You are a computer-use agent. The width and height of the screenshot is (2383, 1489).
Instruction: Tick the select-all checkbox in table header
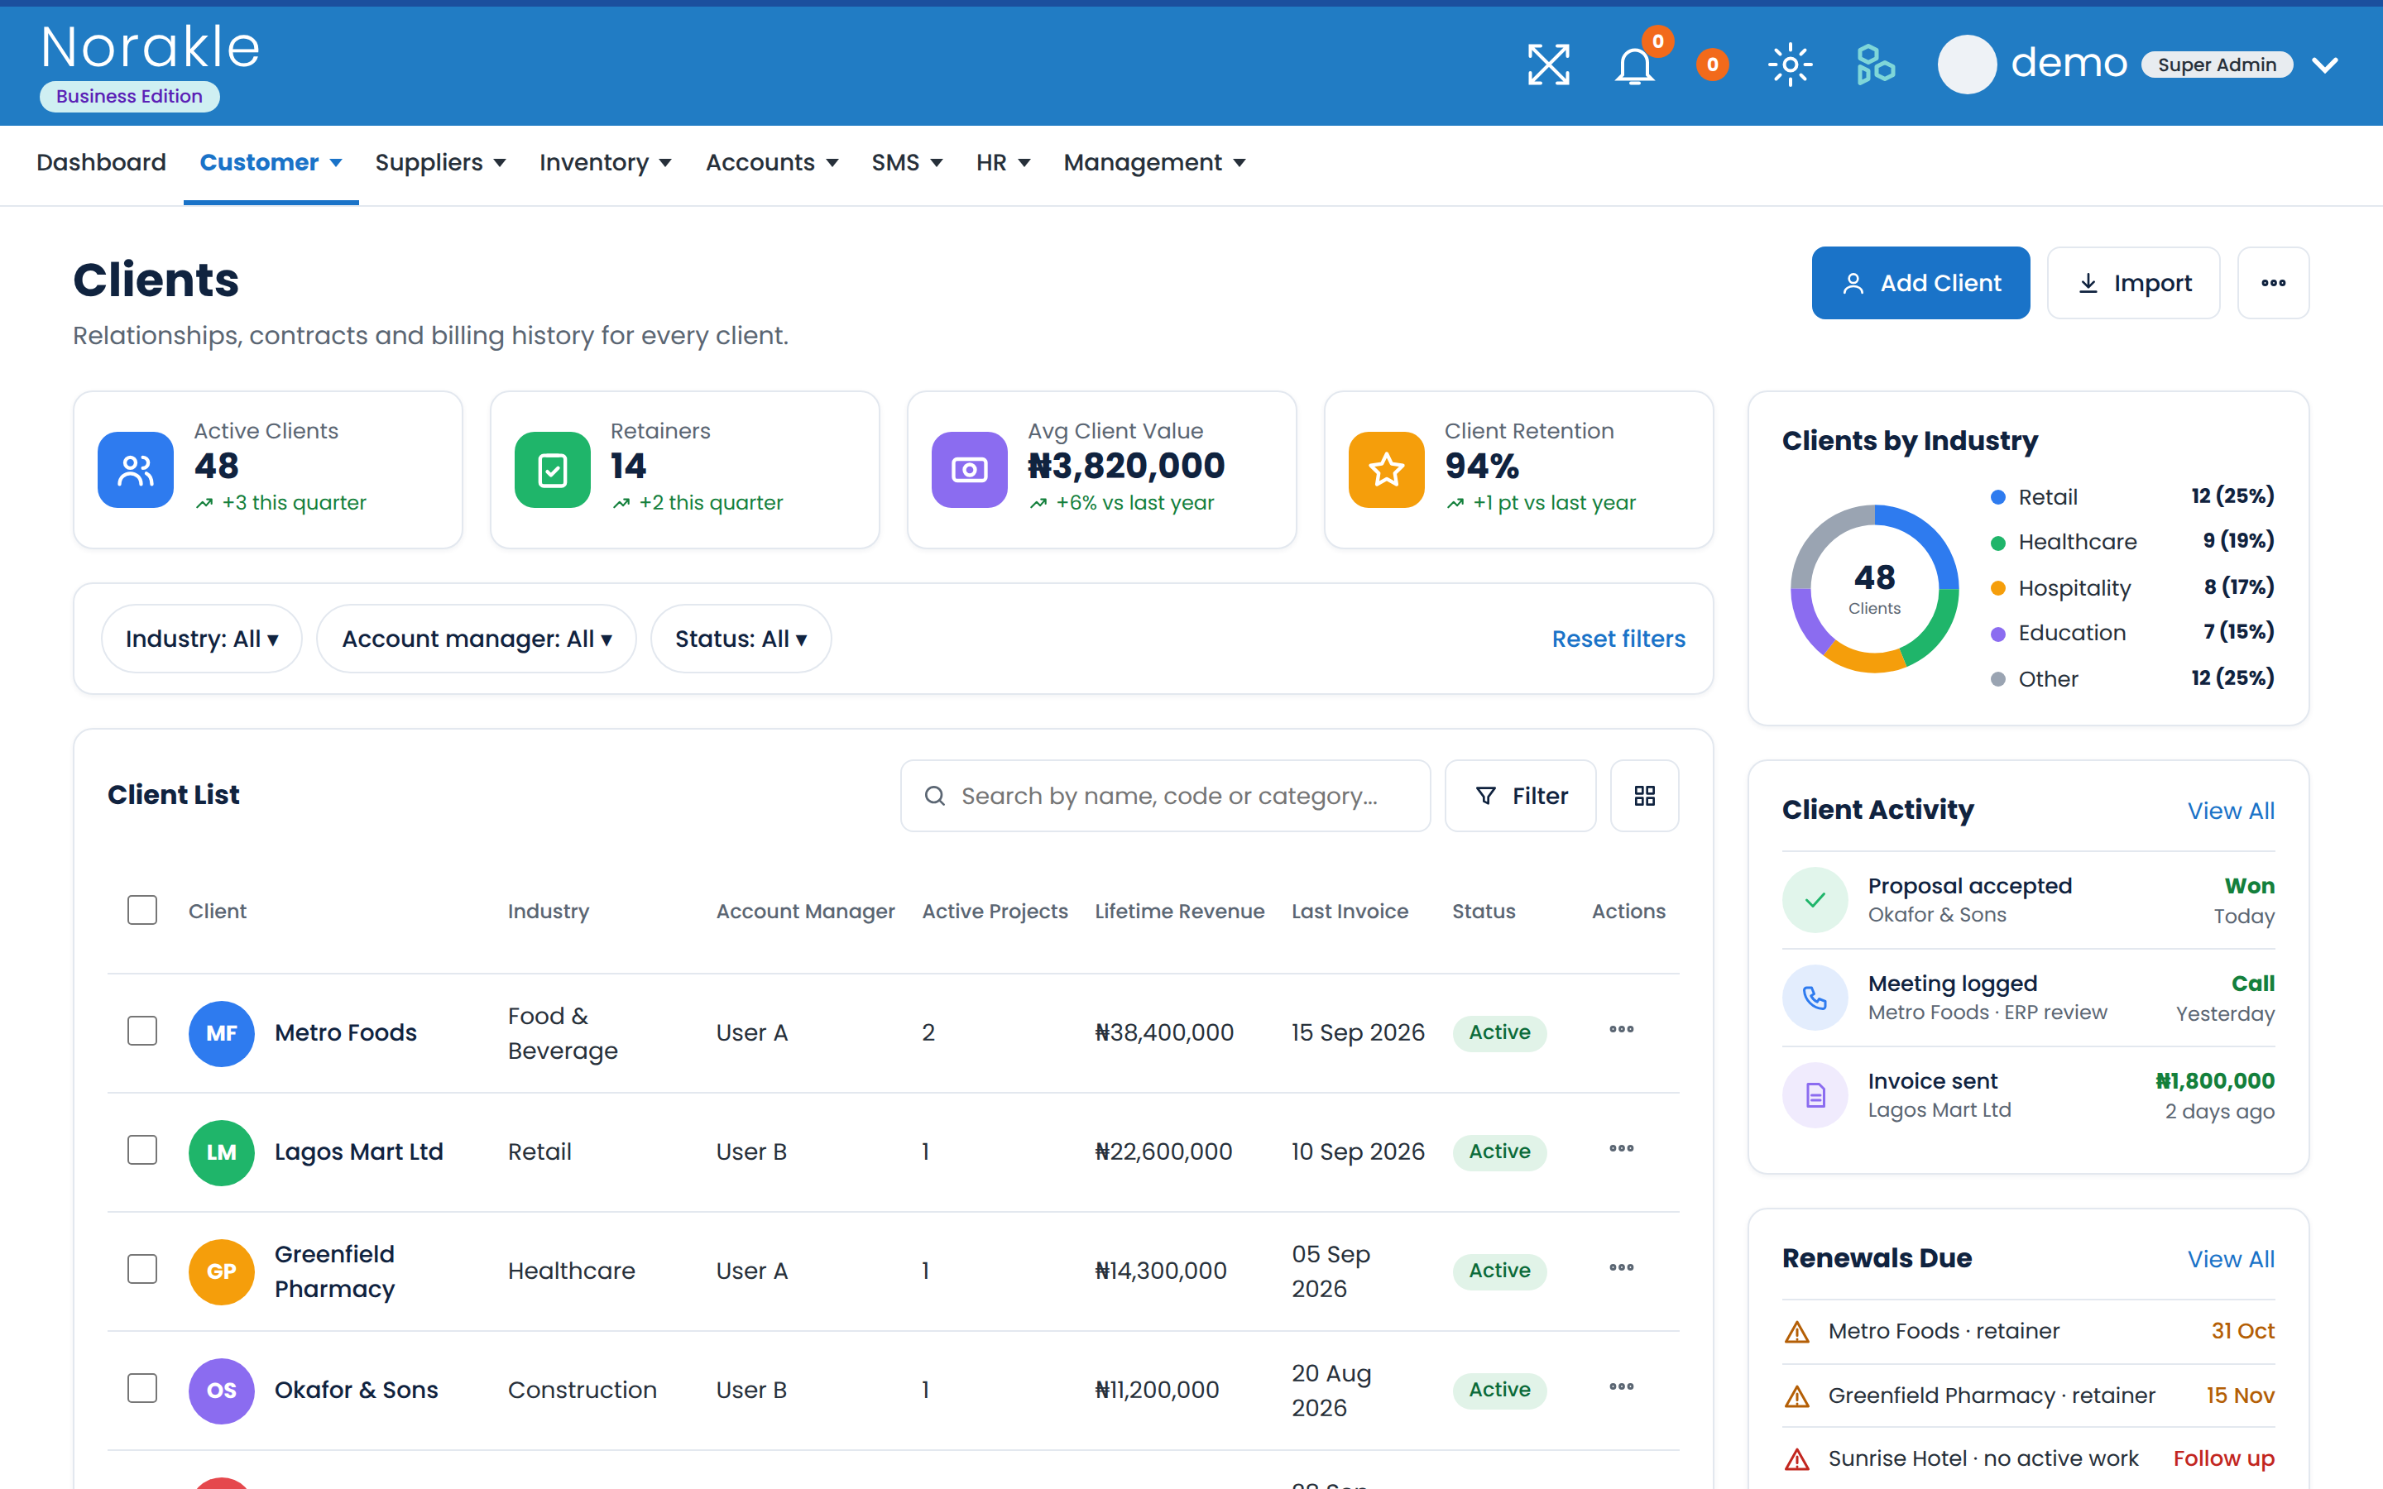click(x=143, y=910)
